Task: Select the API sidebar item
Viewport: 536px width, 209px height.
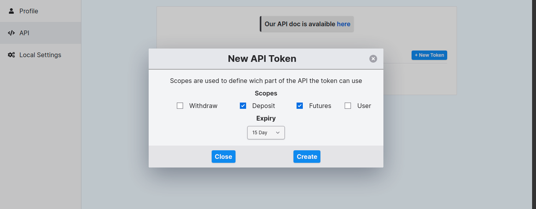Action: [x=41, y=33]
